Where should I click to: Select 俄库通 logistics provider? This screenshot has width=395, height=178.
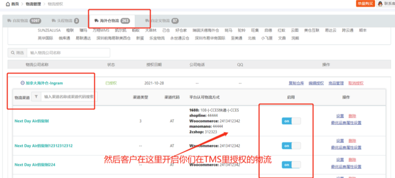tap(64, 38)
